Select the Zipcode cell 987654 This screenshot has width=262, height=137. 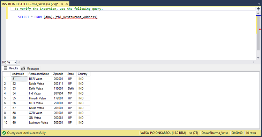coord(59,94)
